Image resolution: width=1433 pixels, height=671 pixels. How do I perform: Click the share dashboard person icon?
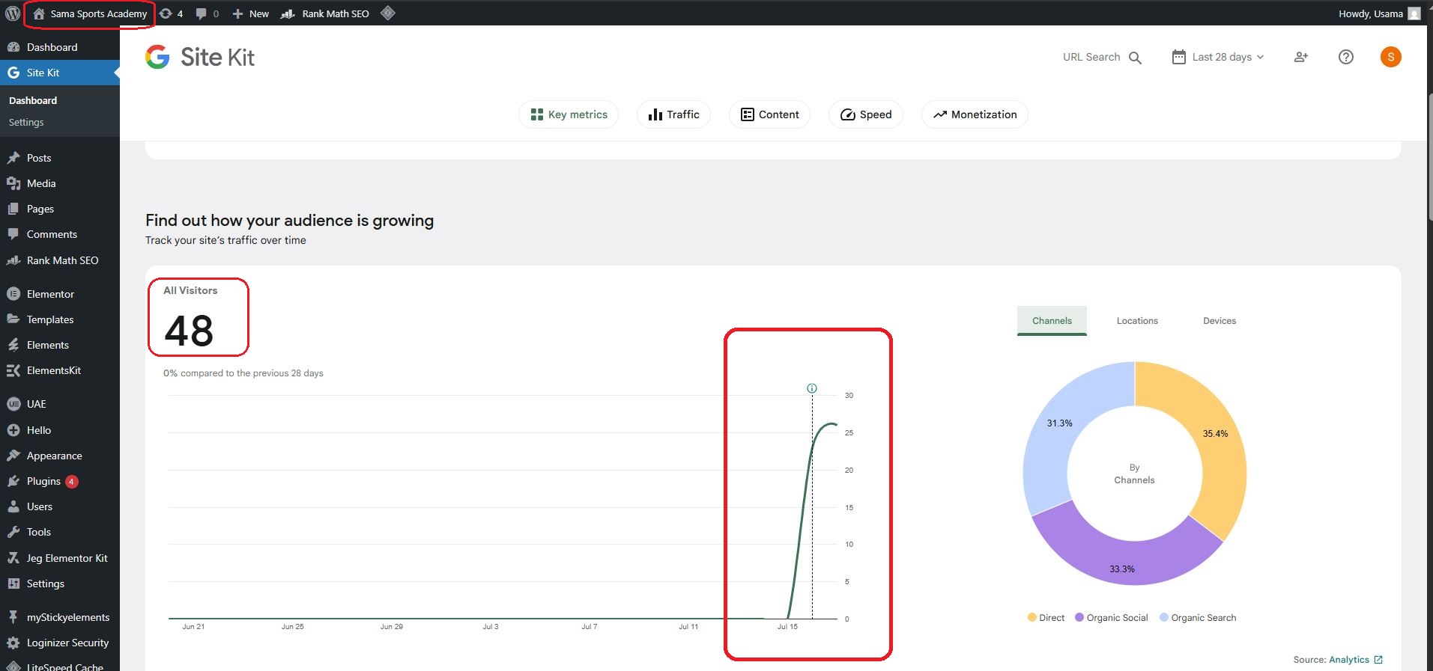coord(1301,57)
